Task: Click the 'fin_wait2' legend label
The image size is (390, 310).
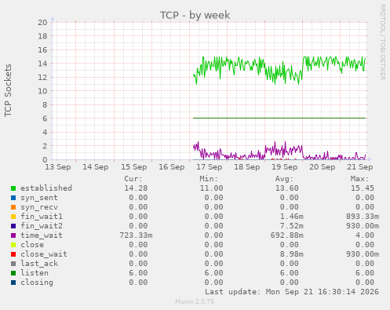Action: (x=42, y=226)
